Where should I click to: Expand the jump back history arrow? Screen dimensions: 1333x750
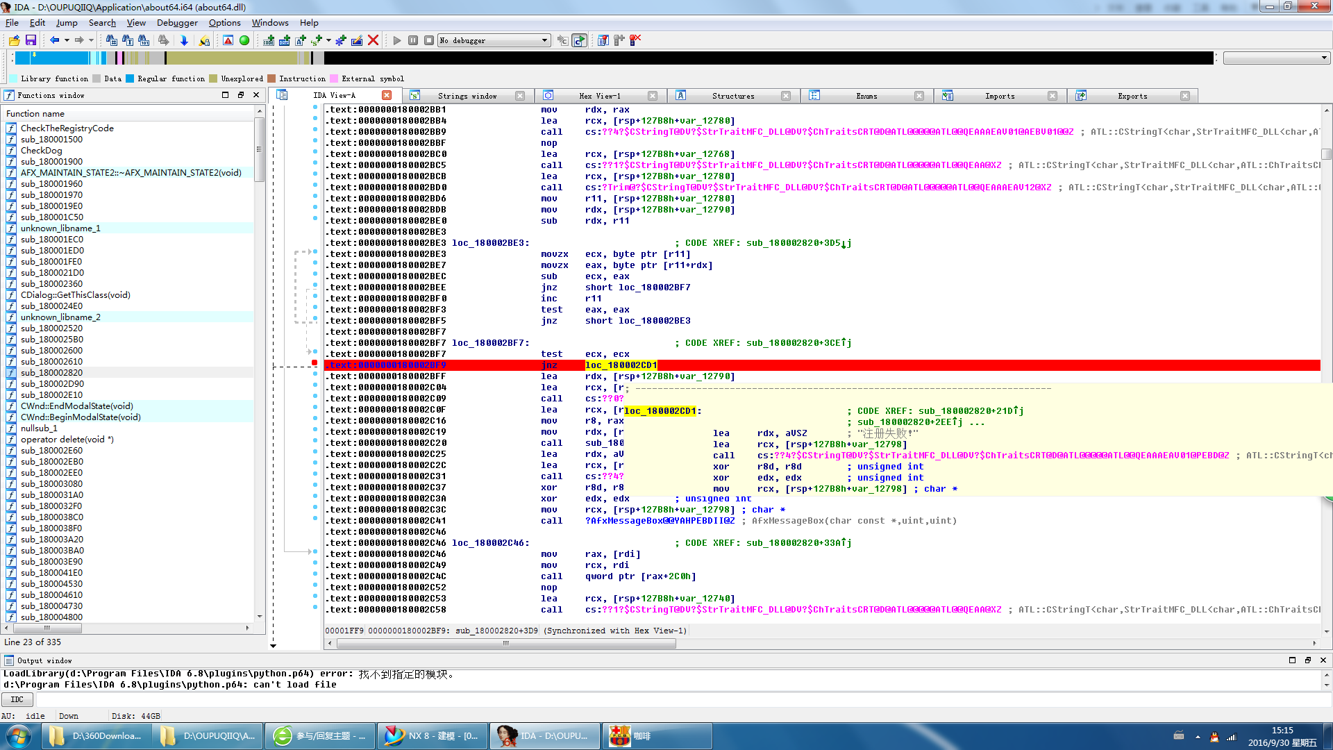click(x=67, y=40)
